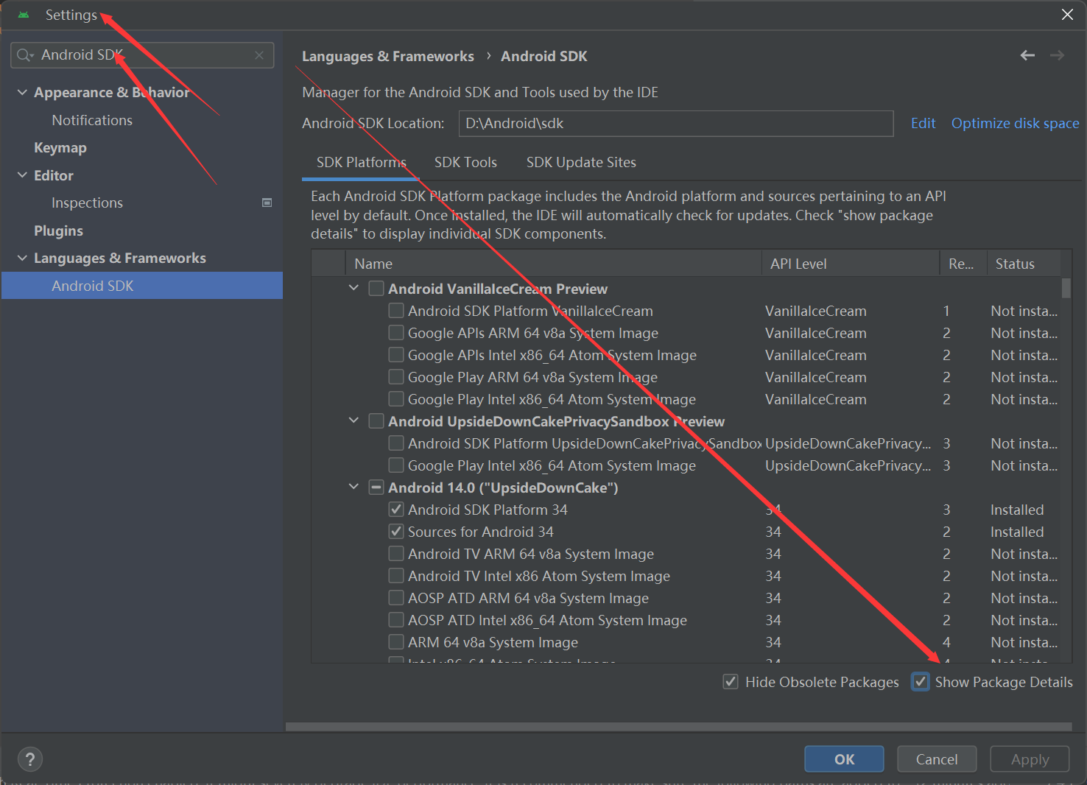The height and width of the screenshot is (785, 1087).
Task: Click the Cancel button
Action: 937,759
